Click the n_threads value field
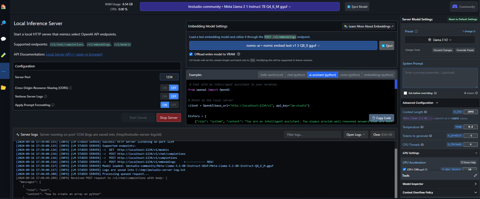Screen dimensions: 480x199 (470, 144)
